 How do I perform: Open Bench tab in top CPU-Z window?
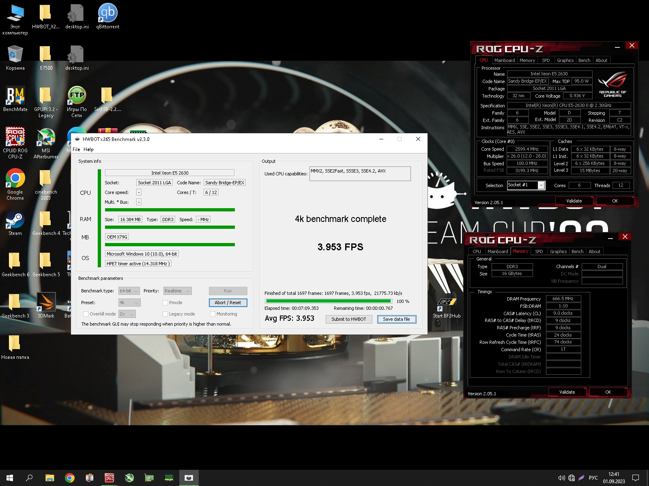(x=584, y=60)
